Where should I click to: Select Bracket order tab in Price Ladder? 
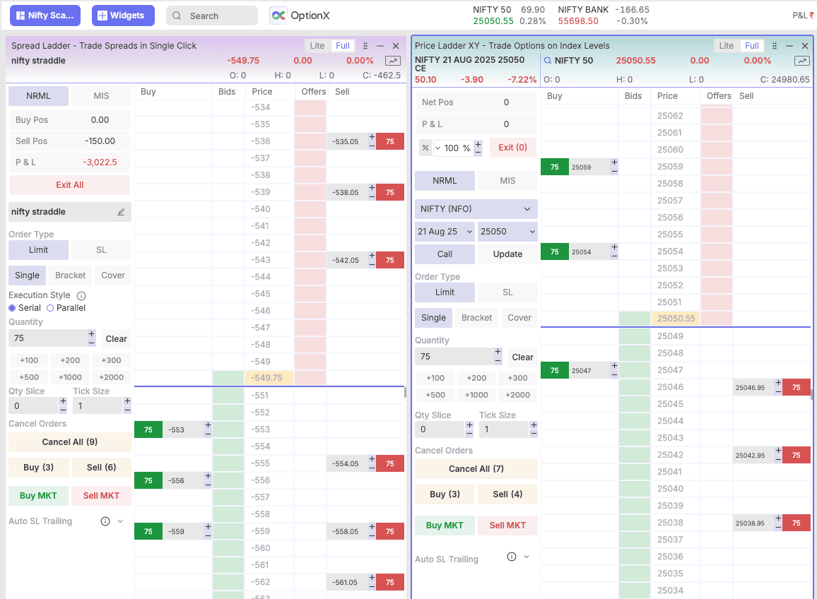[x=476, y=318]
